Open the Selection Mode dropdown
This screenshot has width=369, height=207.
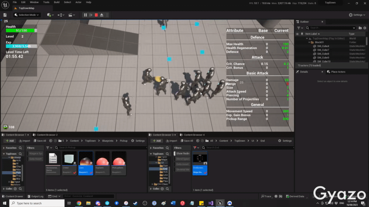(x=27, y=15)
